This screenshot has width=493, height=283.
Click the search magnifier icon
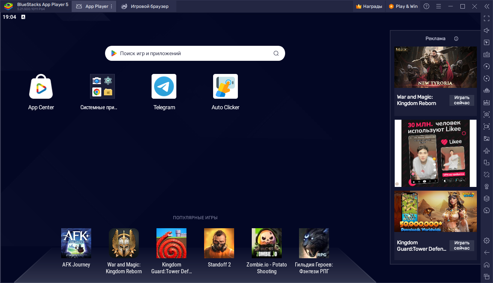coord(276,53)
